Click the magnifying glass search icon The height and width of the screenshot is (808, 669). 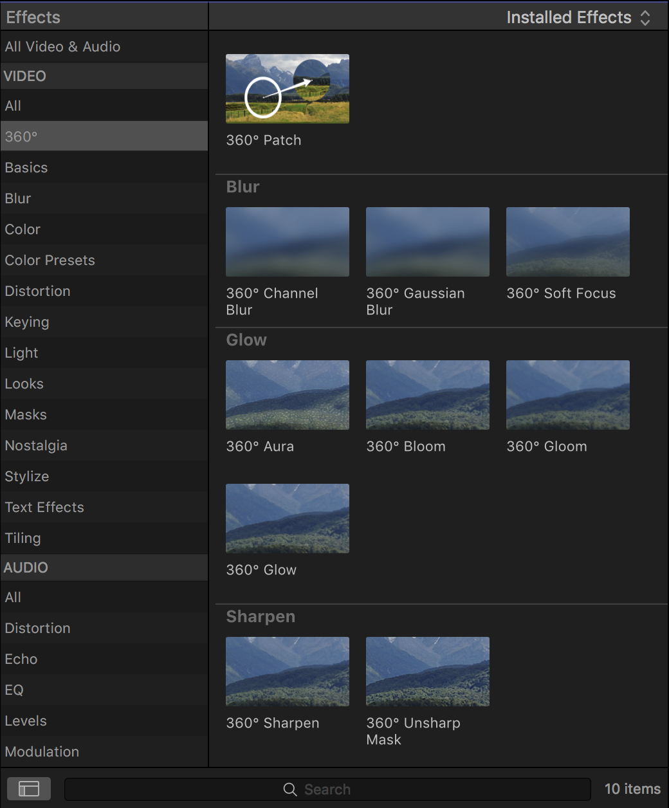pos(290,789)
